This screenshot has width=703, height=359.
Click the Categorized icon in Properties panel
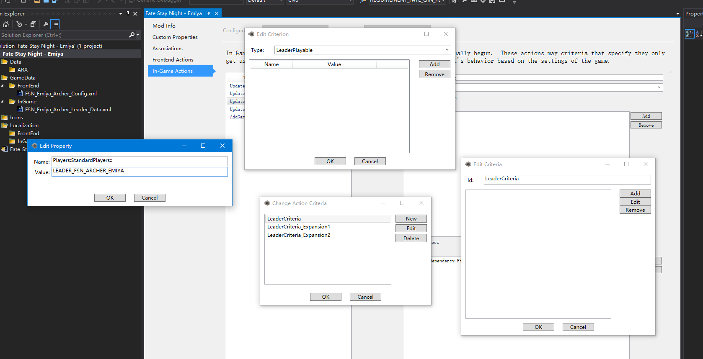point(690,34)
